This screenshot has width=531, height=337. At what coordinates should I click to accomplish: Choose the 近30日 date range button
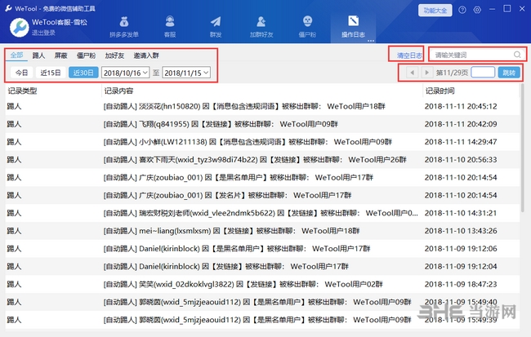83,73
